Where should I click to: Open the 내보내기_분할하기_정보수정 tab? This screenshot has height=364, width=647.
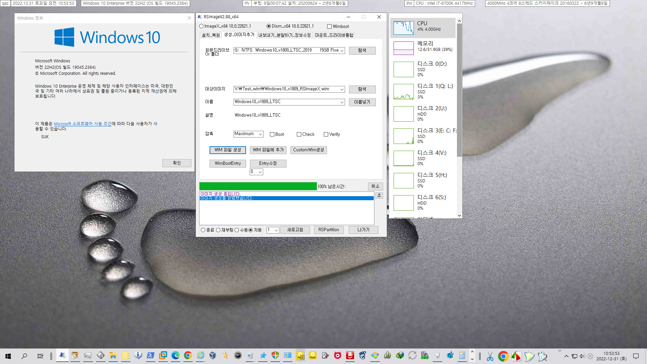(284, 35)
